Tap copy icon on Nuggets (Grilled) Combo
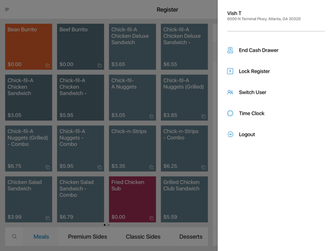The image size is (335, 251). pos(48,167)
